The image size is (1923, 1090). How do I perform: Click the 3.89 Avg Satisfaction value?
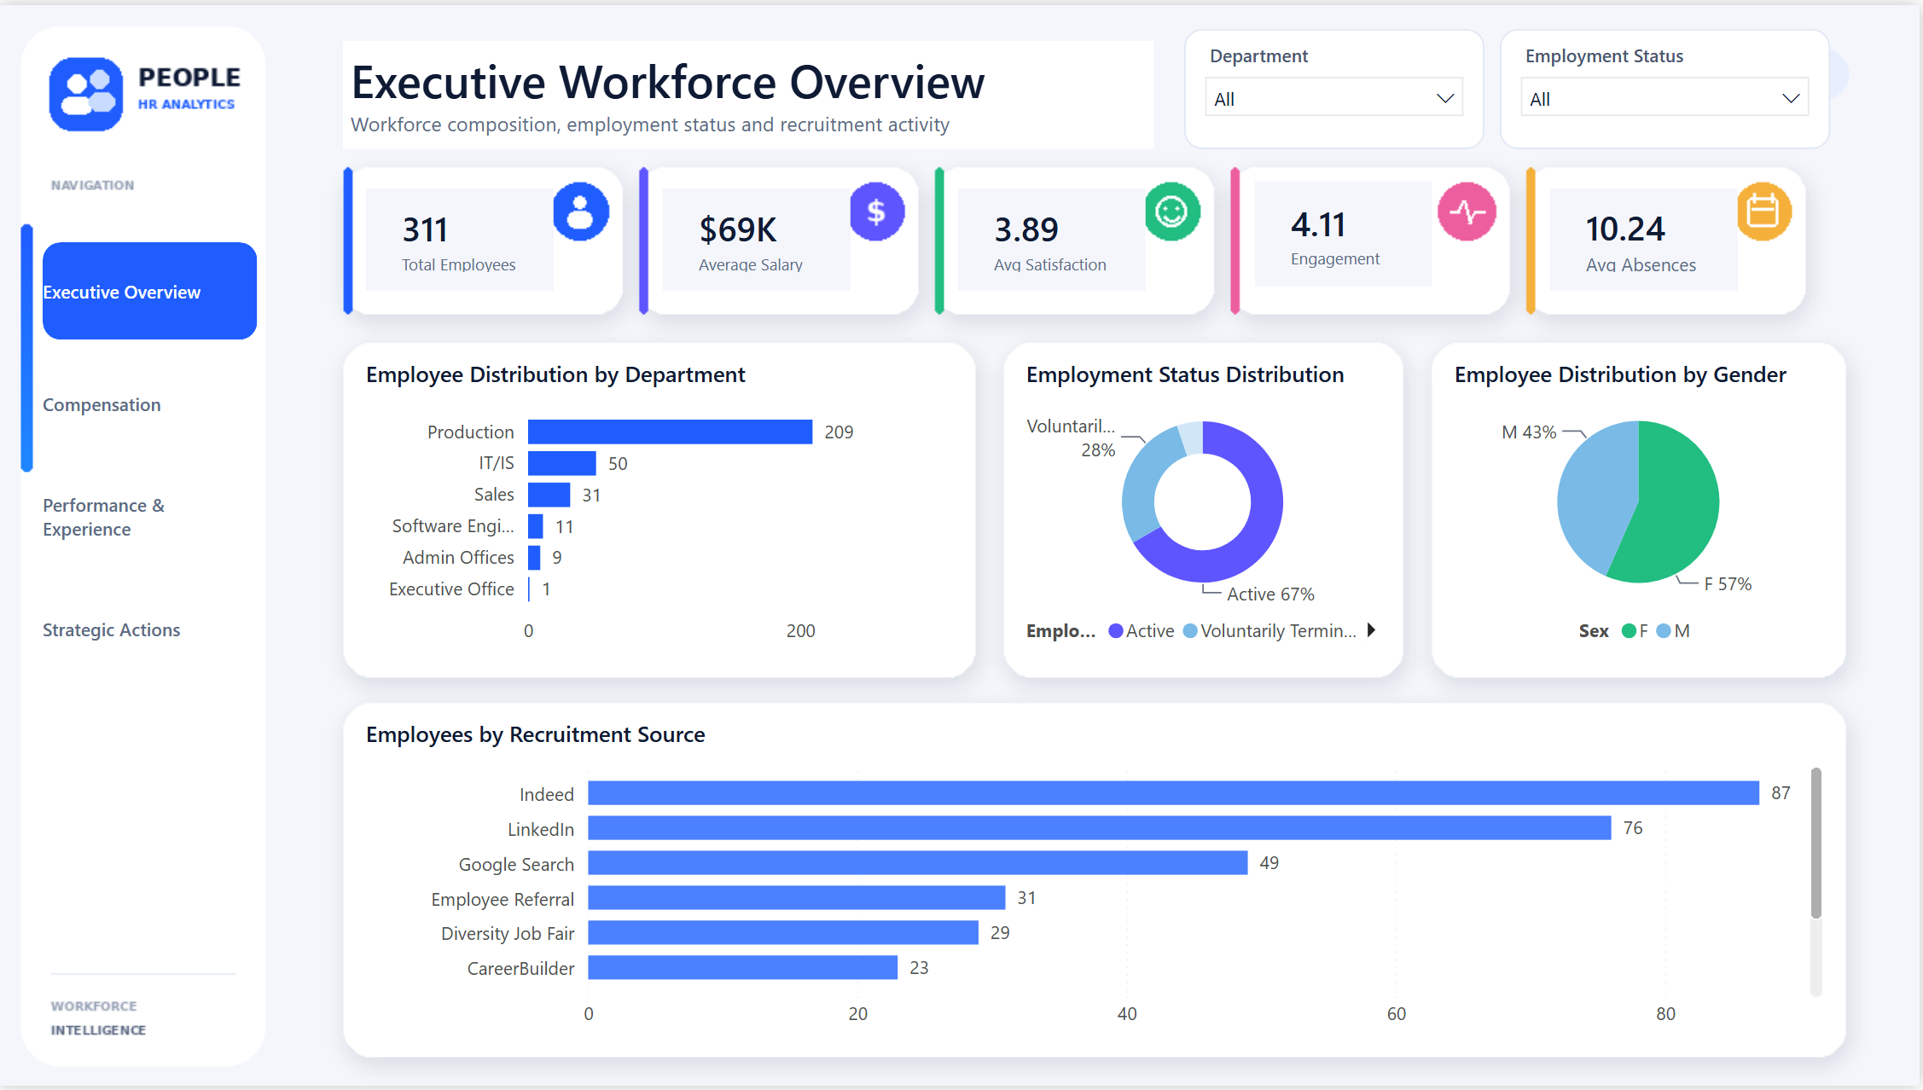coord(1026,229)
